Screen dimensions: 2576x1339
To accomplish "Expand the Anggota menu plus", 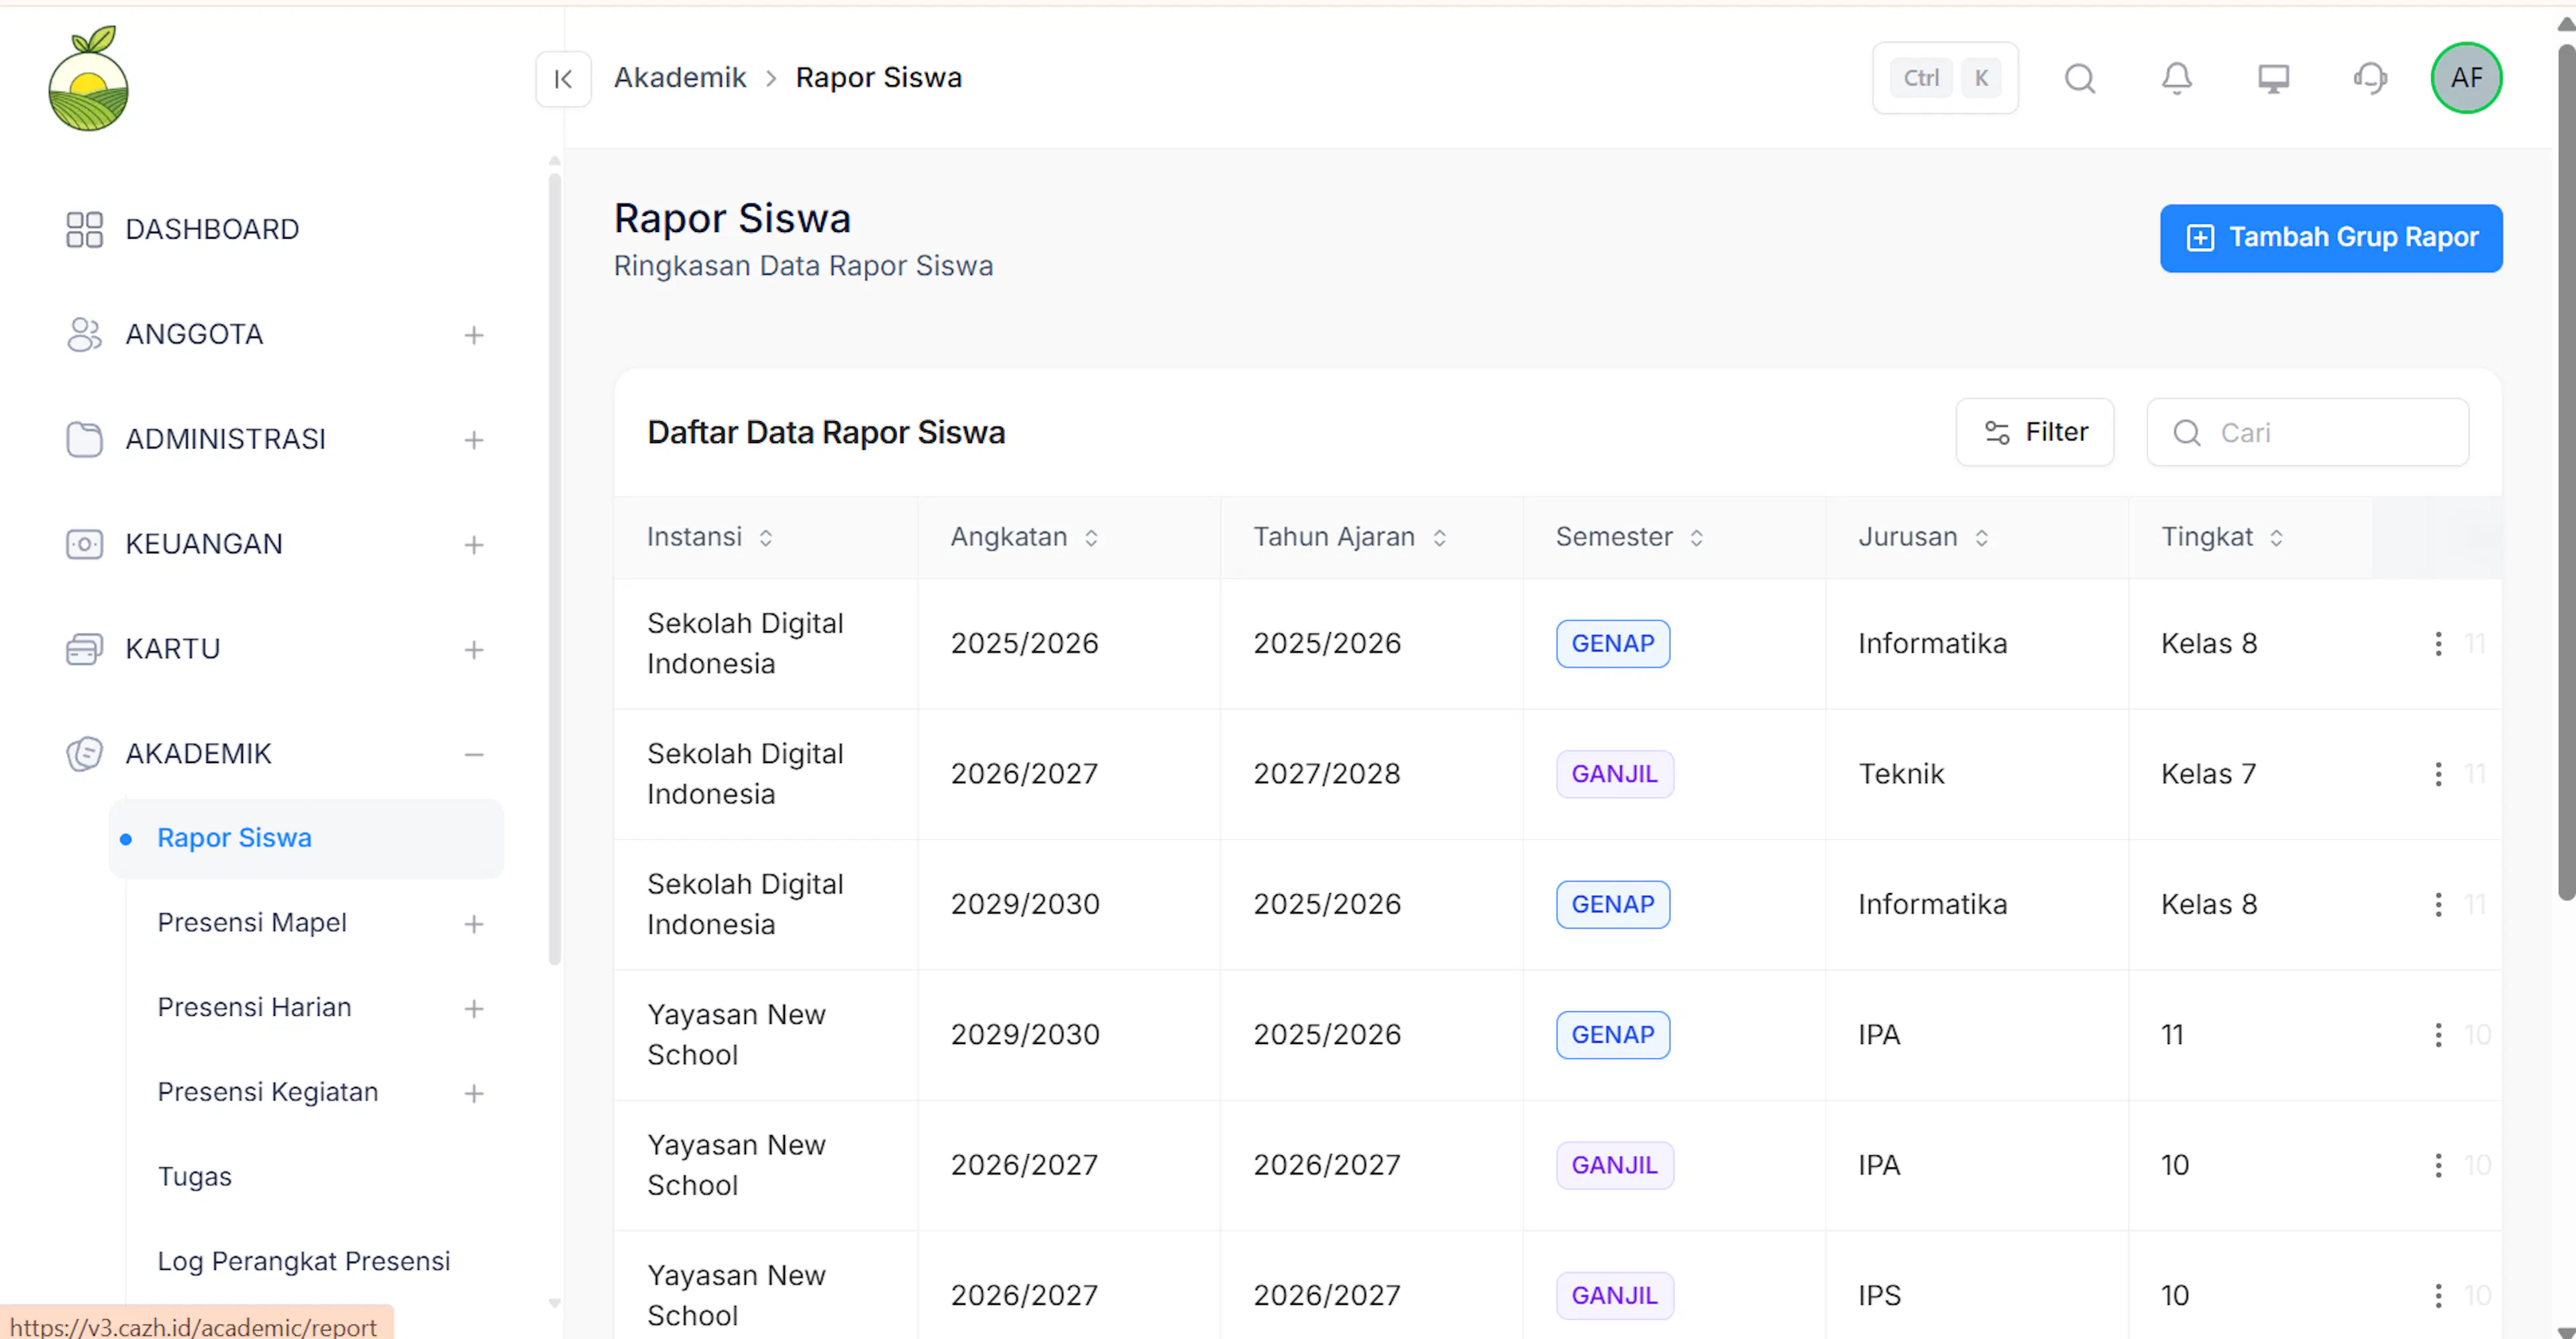I will click(x=474, y=335).
